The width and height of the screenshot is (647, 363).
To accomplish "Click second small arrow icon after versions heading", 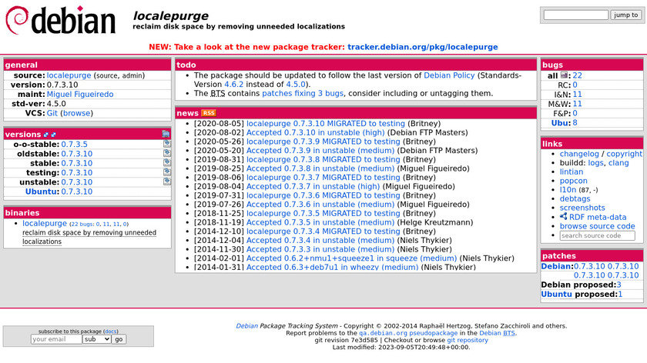I will (x=53, y=135).
